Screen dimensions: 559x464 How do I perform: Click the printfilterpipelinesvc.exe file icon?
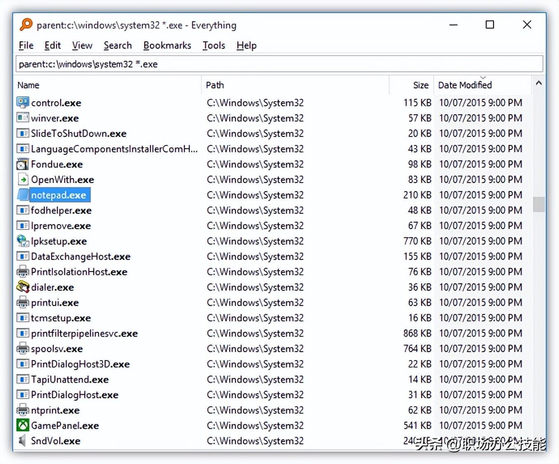coord(23,333)
